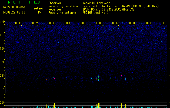Click the 0609 time marker
Image resolution: width=170 pixels, height=108 pixels.
coord(148,23)
